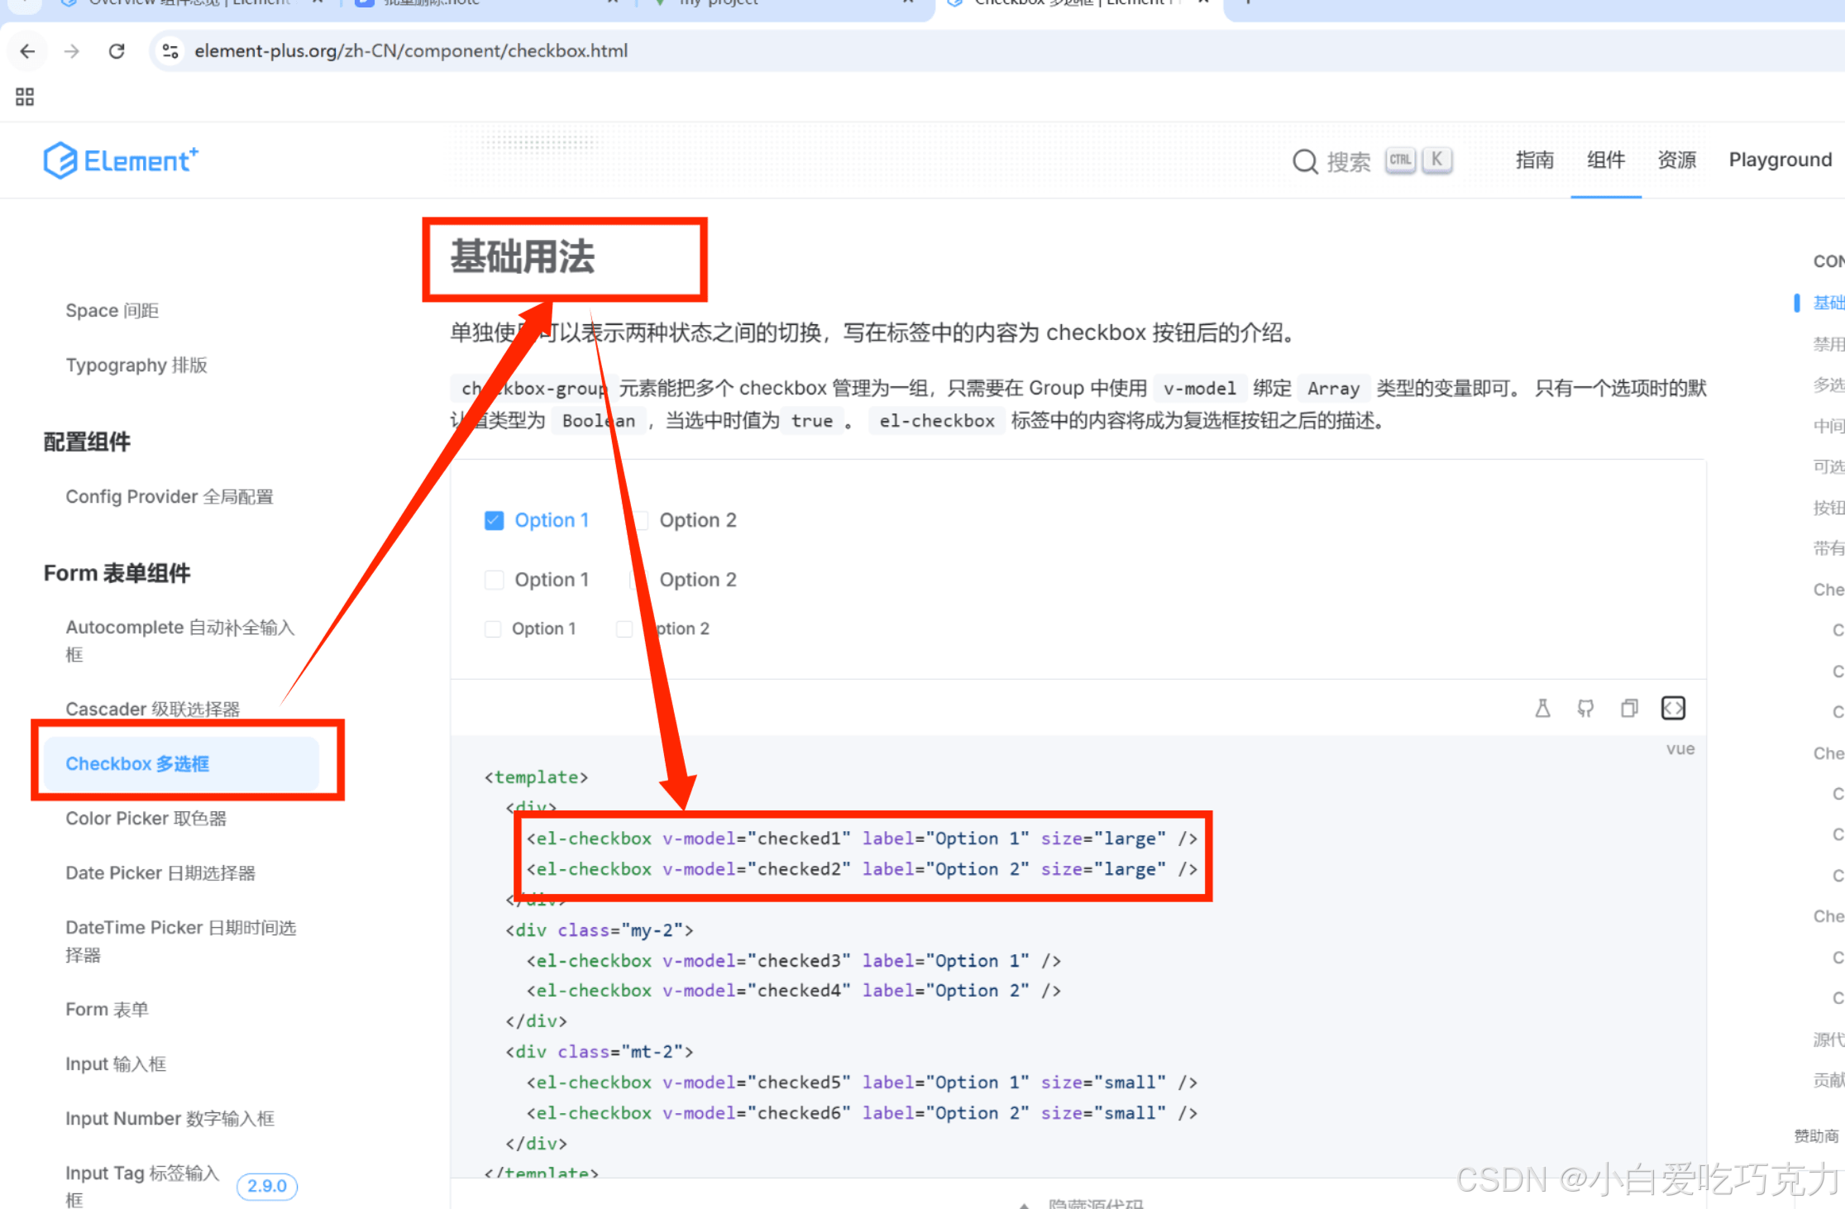1845x1209 pixels.
Task: Check the default-size Option 1 checkbox
Action: pyautogui.click(x=494, y=580)
